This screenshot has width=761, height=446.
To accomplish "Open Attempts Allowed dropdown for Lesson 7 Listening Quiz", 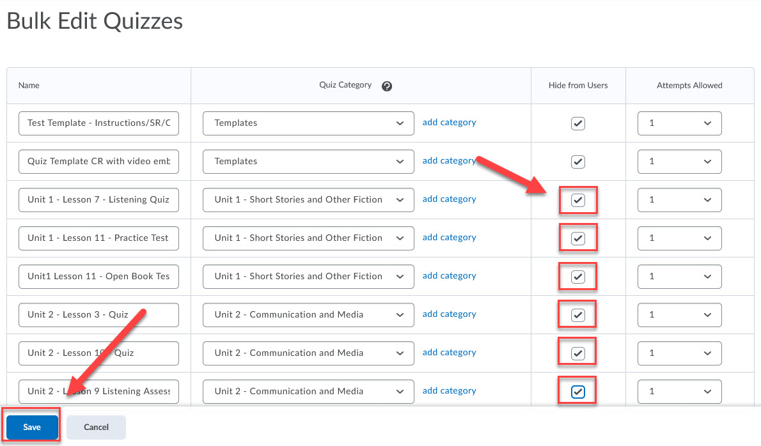I will 679,200.
